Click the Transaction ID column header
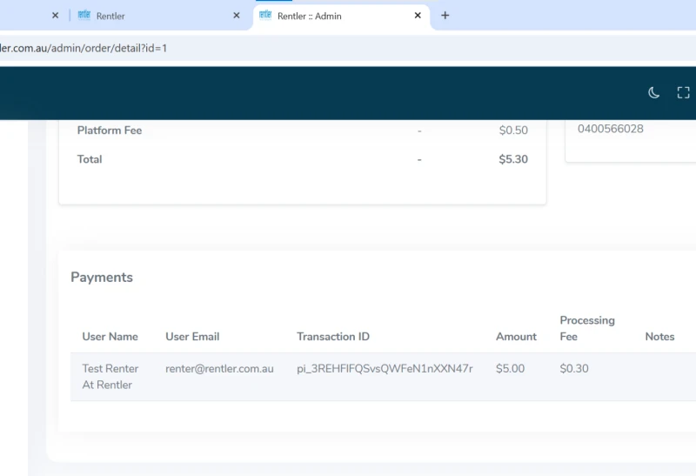 coord(333,337)
